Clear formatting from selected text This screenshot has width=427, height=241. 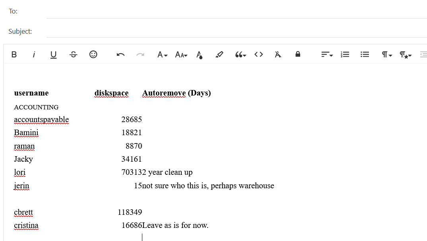click(278, 54)
